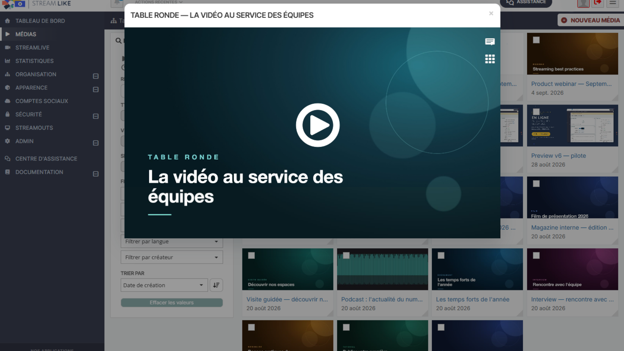Expand the Apparence submenu

[96, 89]
